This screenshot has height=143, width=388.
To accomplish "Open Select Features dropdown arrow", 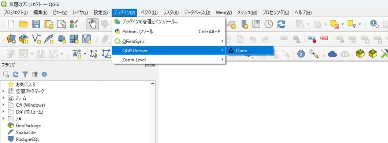I will click(309, 24).
